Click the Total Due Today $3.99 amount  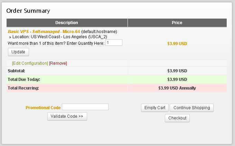[x=177, y=80]
